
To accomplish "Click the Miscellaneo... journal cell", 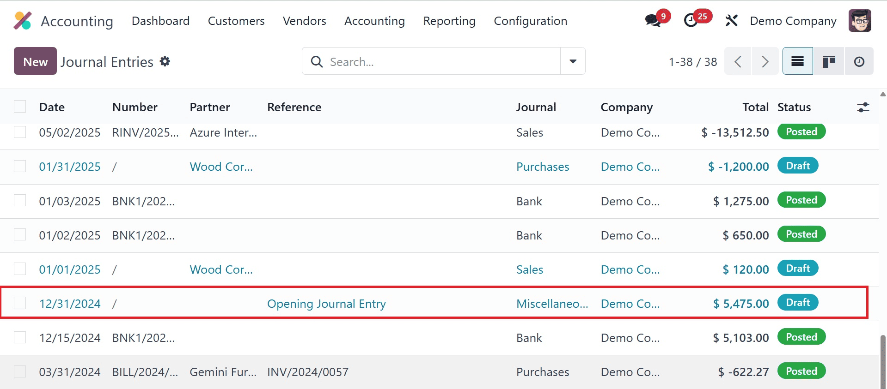I will pyautogui.click(x=552, y=304).
